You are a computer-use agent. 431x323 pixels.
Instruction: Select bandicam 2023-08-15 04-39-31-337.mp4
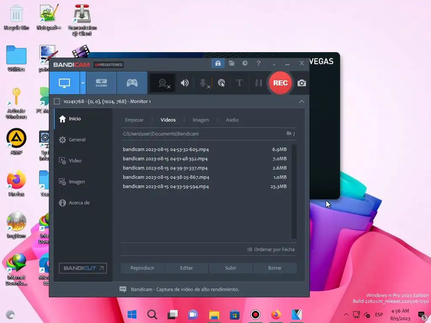(205, 168)
